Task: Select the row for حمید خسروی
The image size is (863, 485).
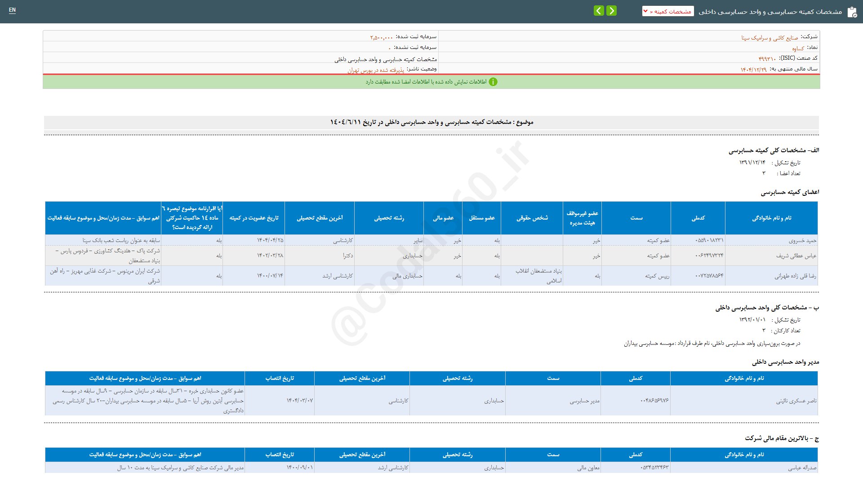Action: click(x=802, y=240)
